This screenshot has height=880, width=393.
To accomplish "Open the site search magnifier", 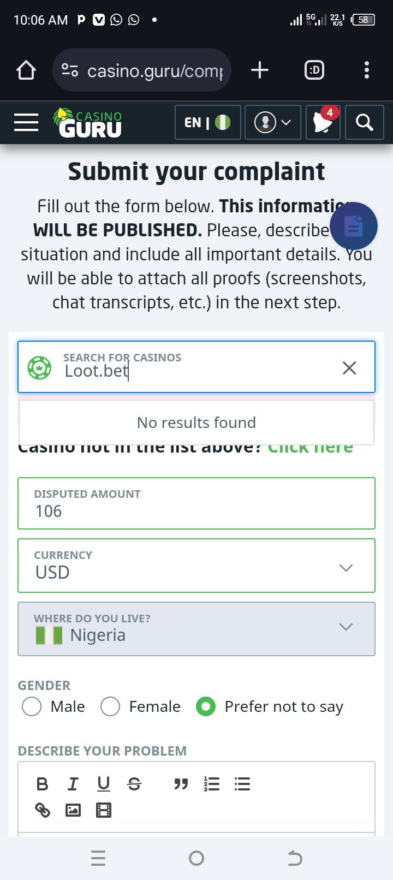I will point(364,122).
